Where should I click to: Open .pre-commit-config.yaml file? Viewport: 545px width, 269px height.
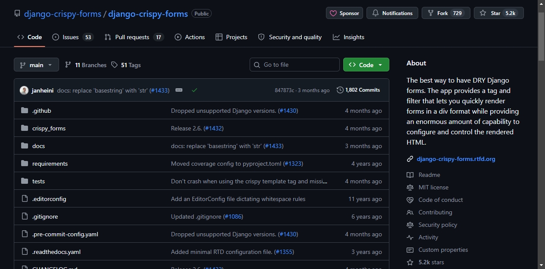[x=65, y=234]
